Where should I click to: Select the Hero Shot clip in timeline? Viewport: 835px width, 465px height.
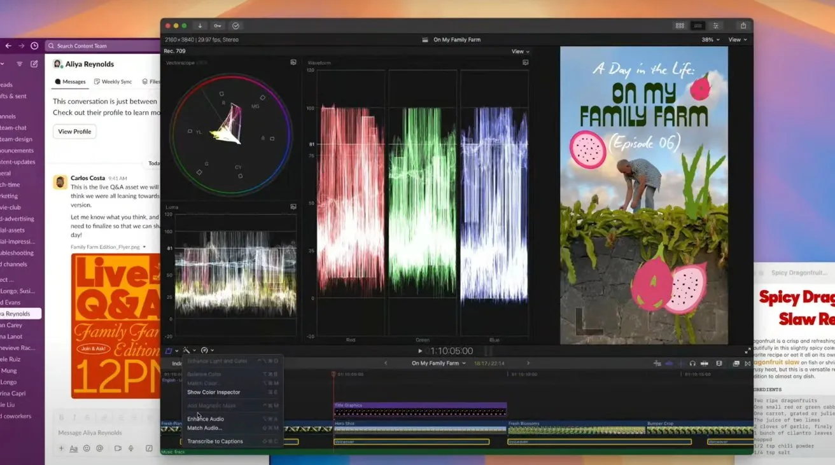click(420, 427)
